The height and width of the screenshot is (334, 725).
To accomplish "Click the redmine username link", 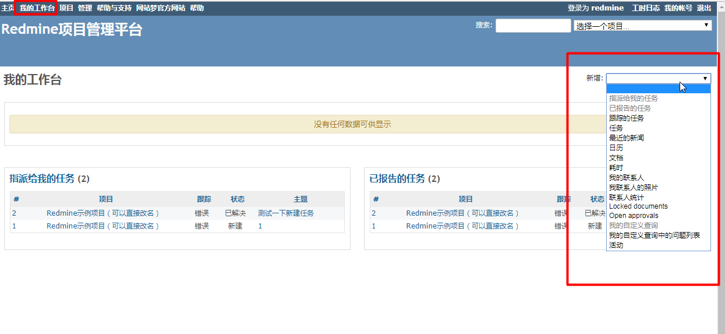I will coord(607,8).
